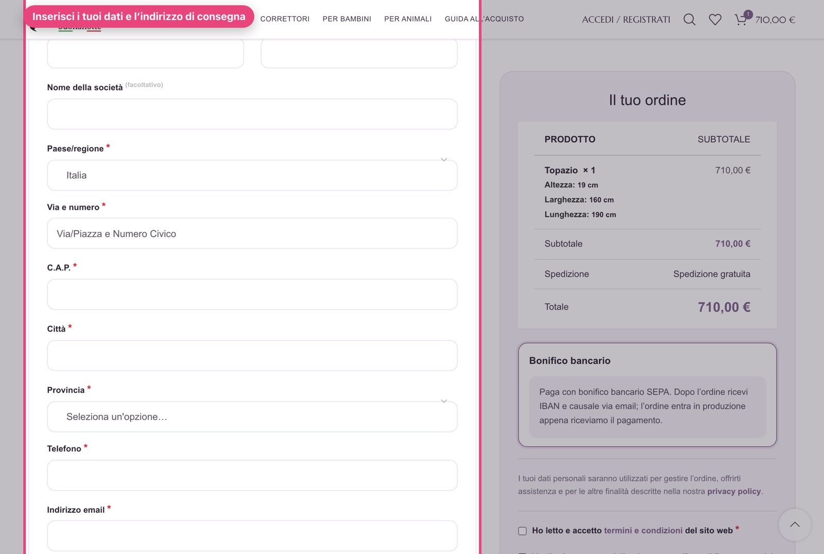
Task: Open the termini e condizioni link
Action: pyautogui.click(x=643, y=530)
